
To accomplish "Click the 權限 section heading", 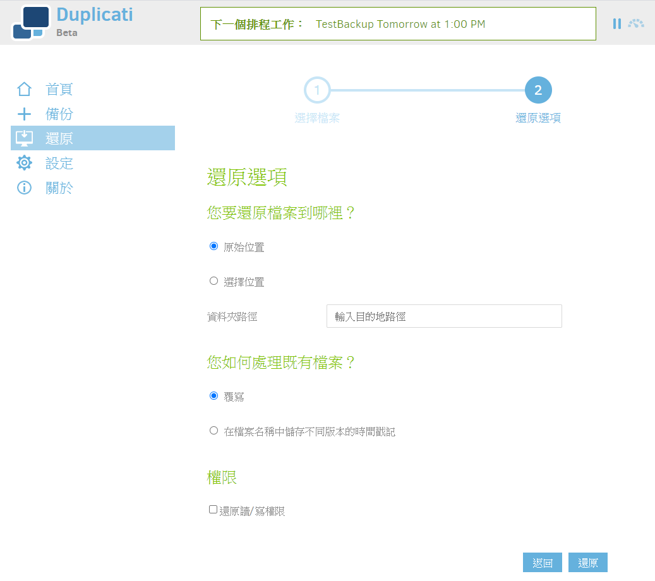I will click(222, 477).
